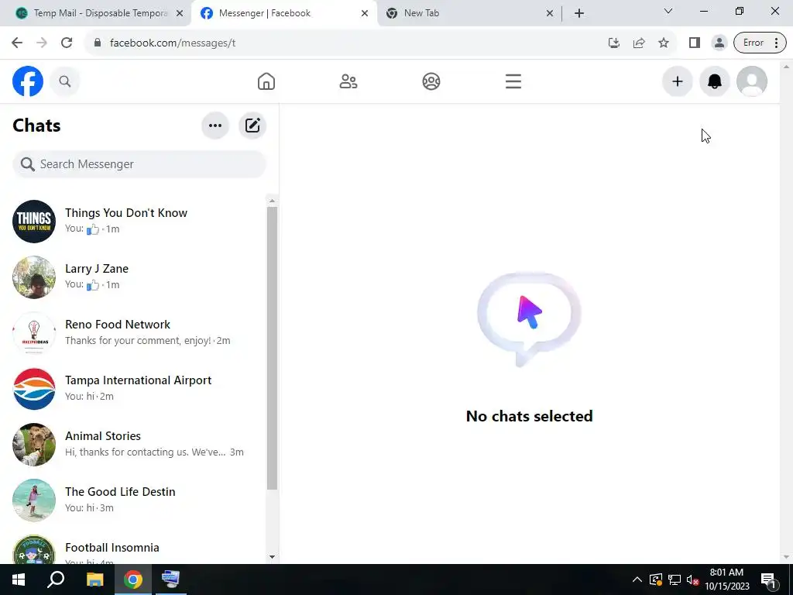
Task: Bookmark this page with star icon
Action: point(664,43)
